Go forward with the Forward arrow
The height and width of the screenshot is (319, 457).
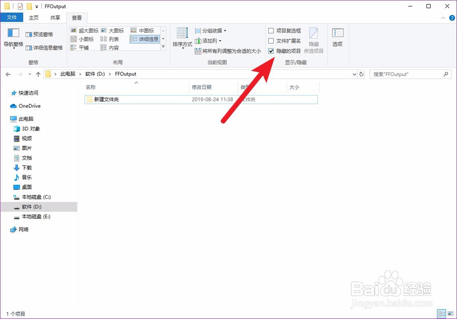(x=20, y=74)
